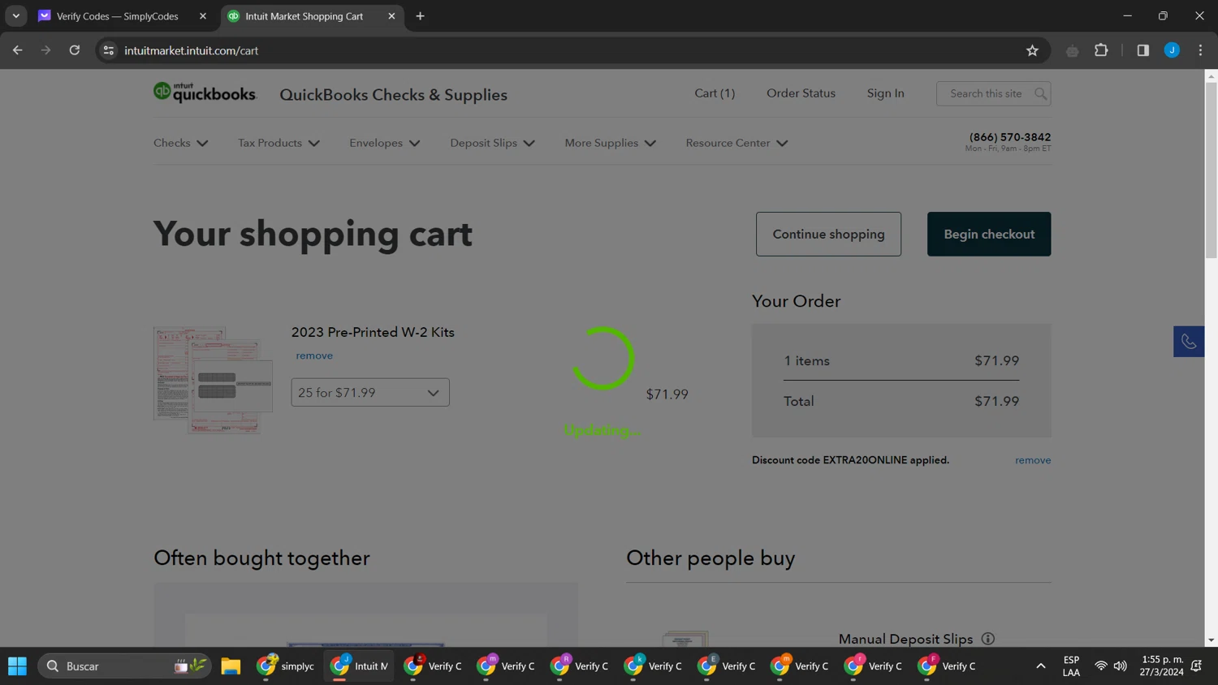The image size is (1218, 685).
Task: Reload the cart page
Action: (74, 50)
